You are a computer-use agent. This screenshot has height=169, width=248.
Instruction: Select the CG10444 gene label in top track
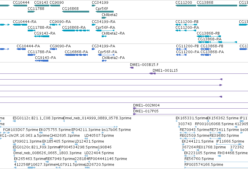click(21, 3)
